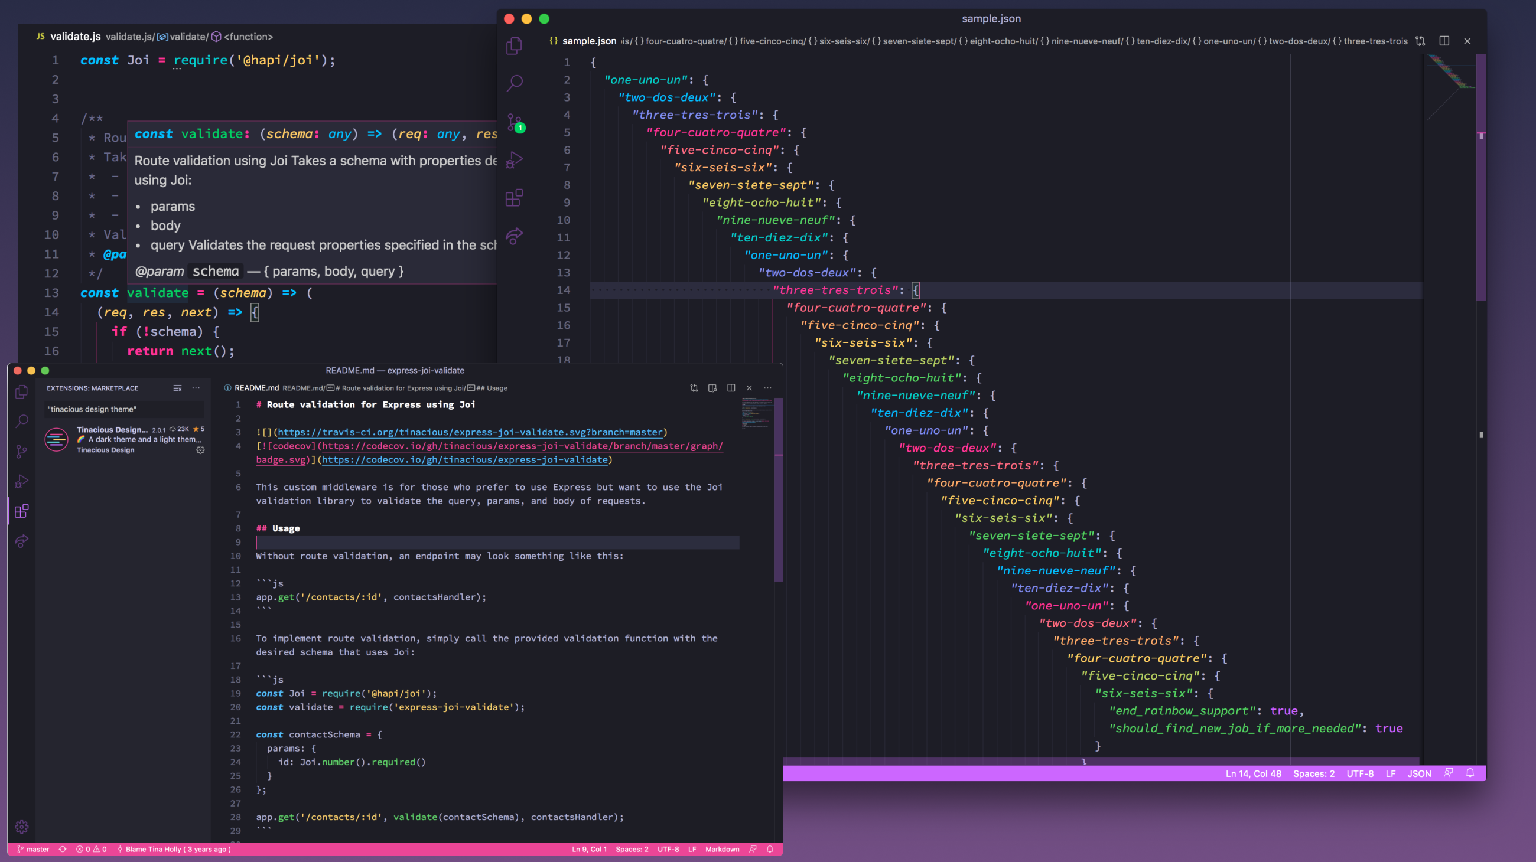The image size is (1536, 862).
Task: Split the sample.json editor to the right
Action: (x=1444, y=41)
